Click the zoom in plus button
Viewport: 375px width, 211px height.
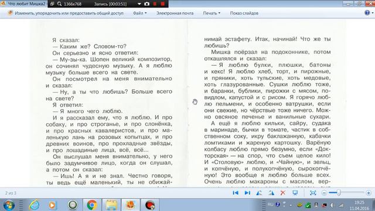[369, 193]
